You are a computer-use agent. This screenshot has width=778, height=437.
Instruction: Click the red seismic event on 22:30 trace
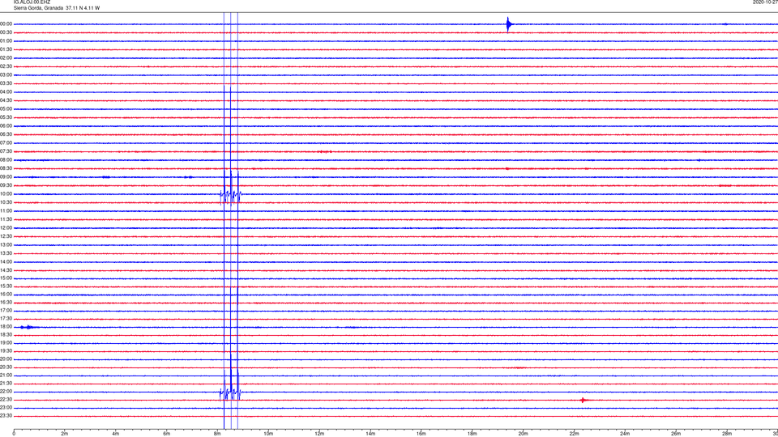pyautogui.click(x=583, y=400)
